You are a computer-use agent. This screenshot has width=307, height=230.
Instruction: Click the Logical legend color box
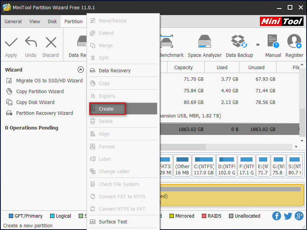[52, 216]
